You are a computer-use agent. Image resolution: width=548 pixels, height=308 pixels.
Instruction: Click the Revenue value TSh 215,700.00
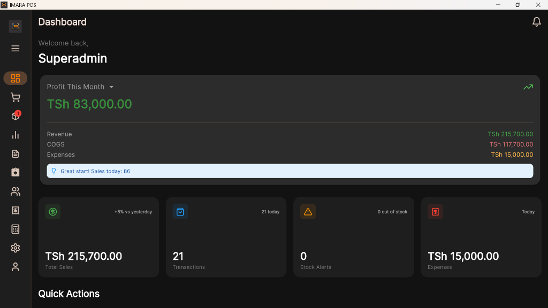coord(511,134)
